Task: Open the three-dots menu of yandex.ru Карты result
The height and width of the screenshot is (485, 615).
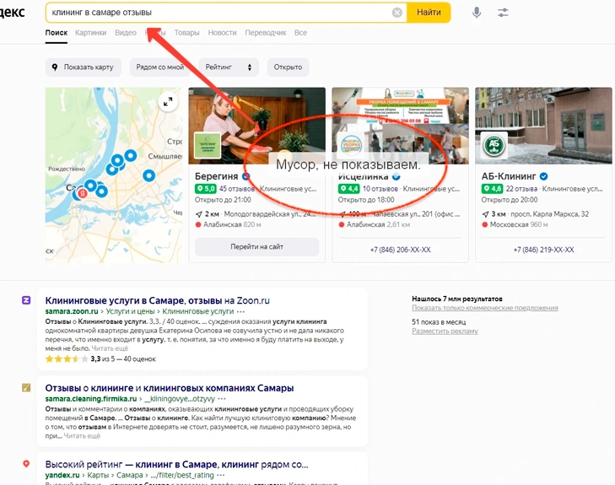Action: (x=221, y=475)
